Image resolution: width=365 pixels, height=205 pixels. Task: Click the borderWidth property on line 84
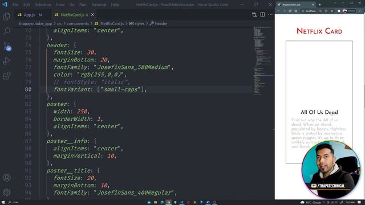pyautogui.click(x=72, y=119)
